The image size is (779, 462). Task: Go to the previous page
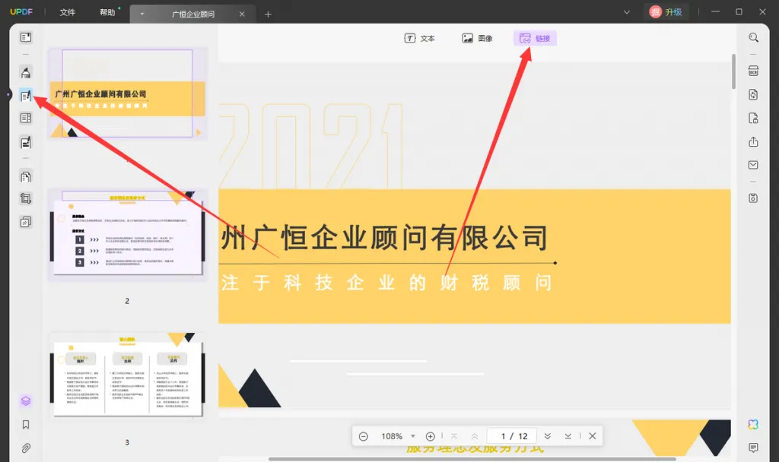(x=475, y=436)
